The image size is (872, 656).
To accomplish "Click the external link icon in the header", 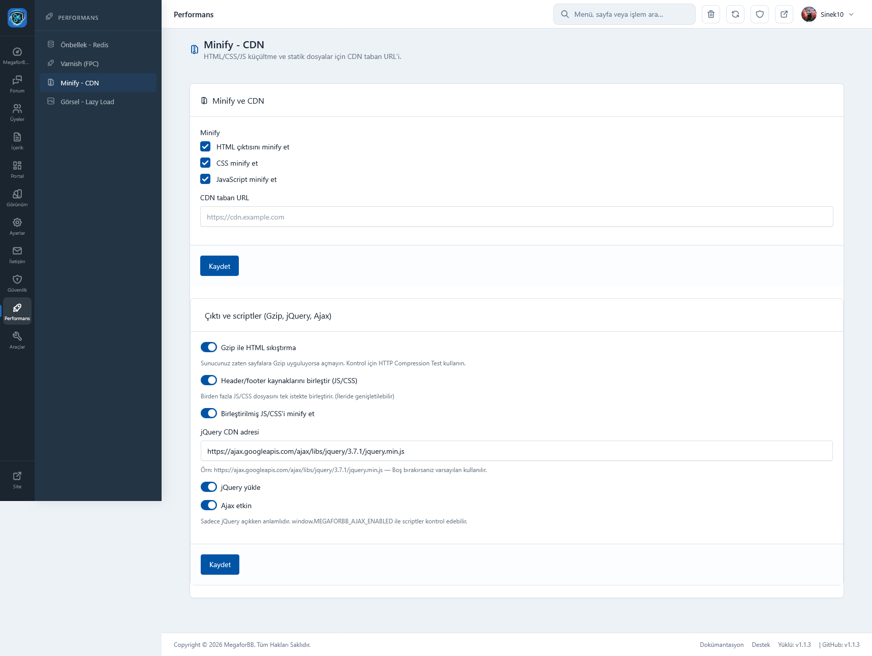I will [x=784, y=14].
